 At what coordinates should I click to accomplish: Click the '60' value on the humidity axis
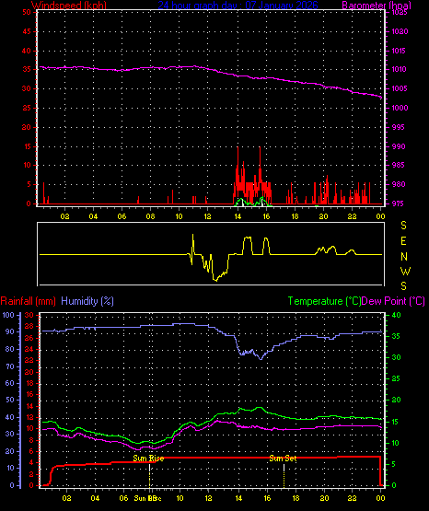point(10,383)
